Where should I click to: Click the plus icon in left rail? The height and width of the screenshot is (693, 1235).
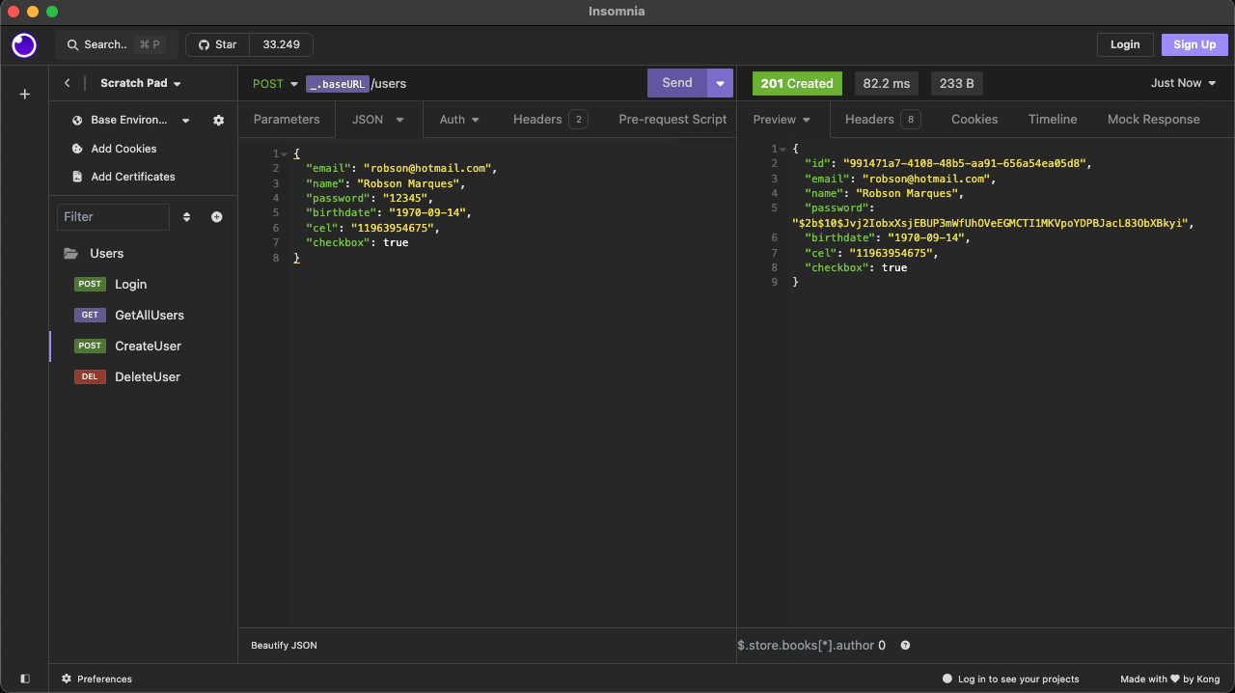tap(25, 95)
